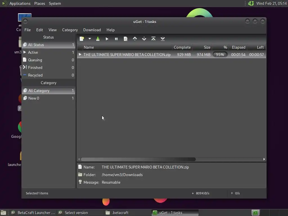The height and width of the screenshot is (216, 288).
Task: Click the Category sidebar header
Action: click(x=48, y=83)
